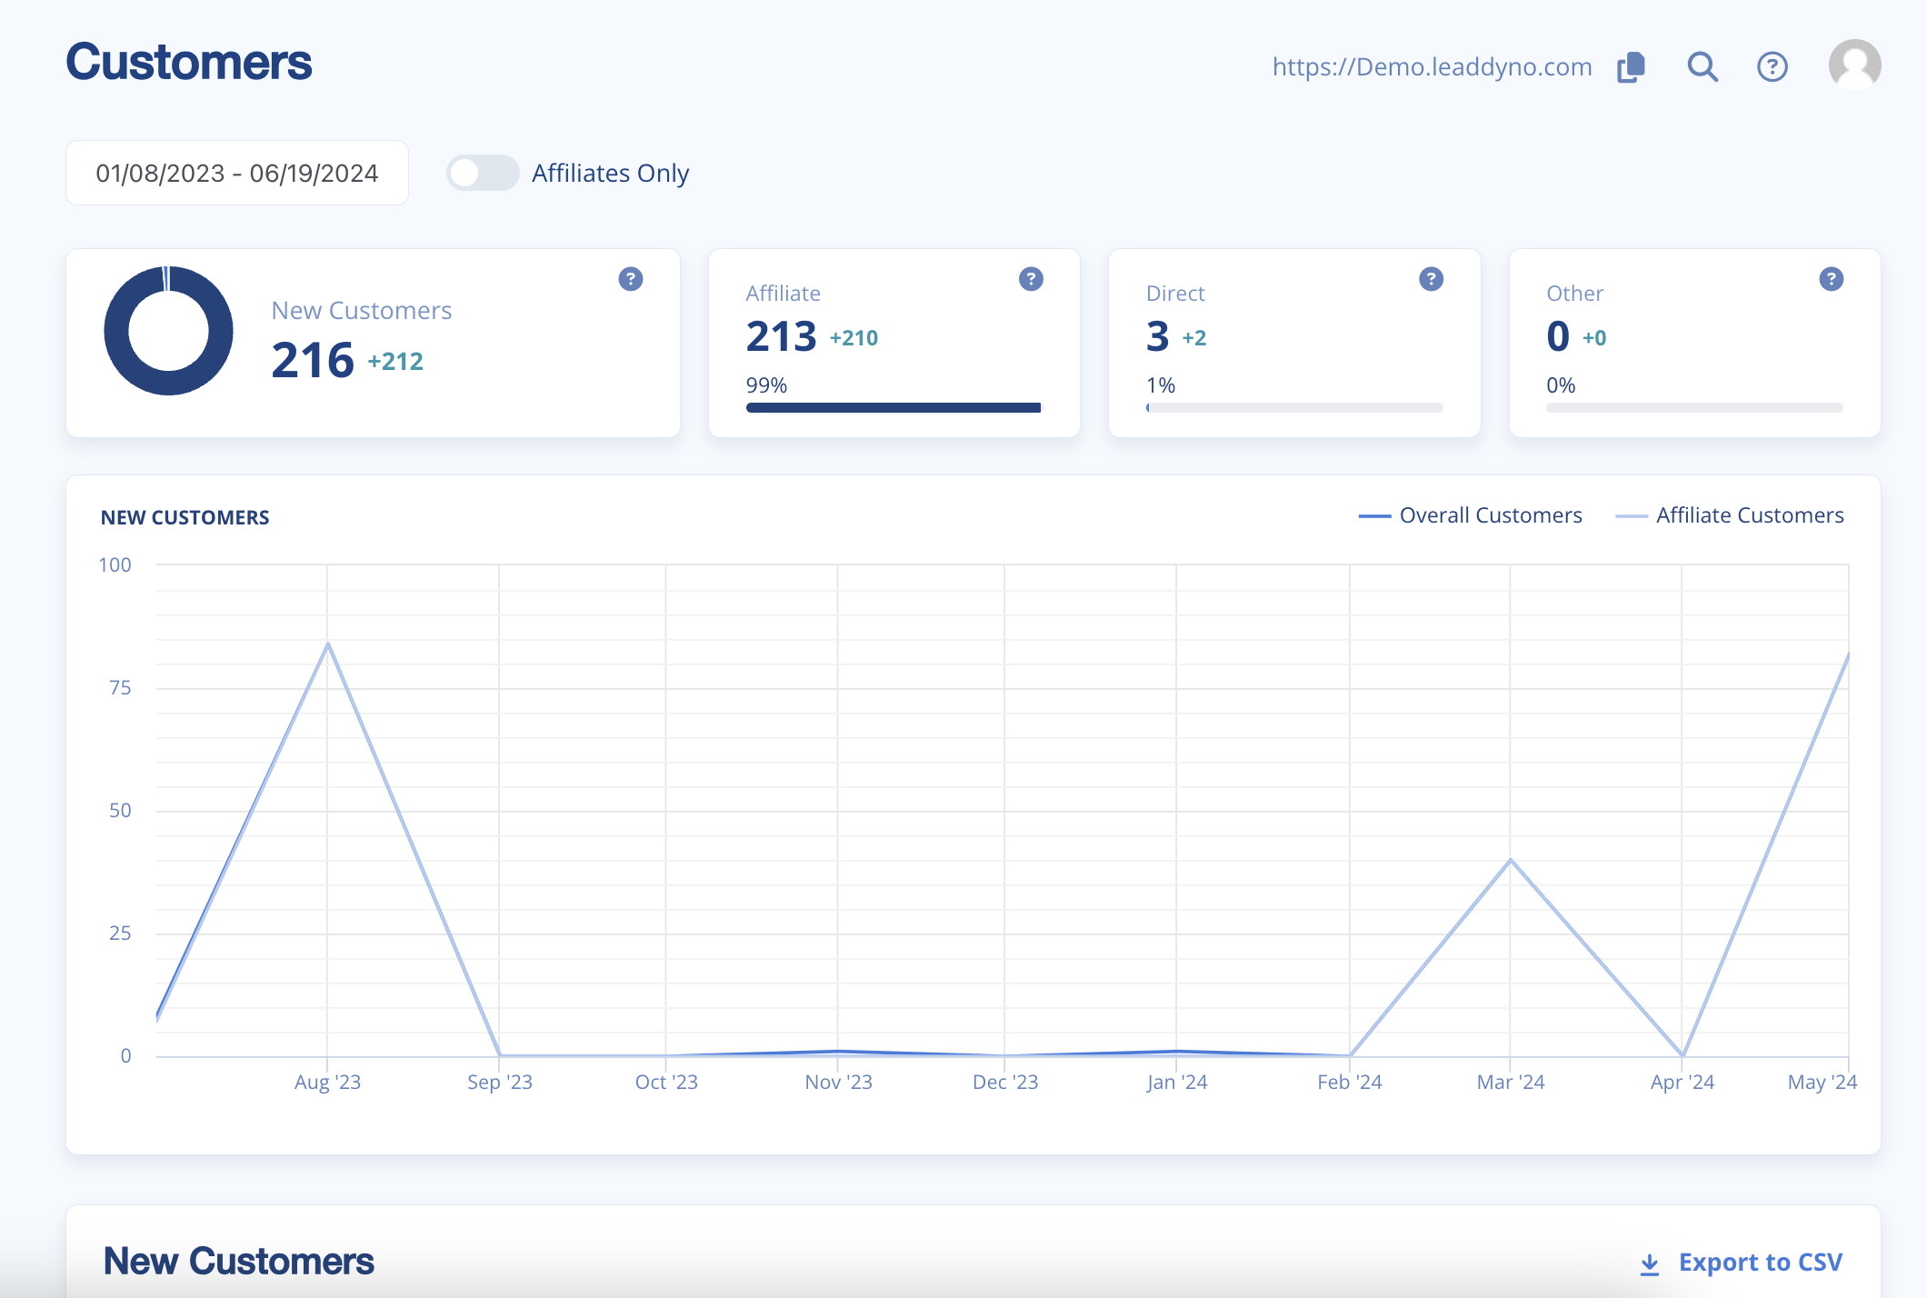1927x1298 pixels.
Task: Open the user profile avatar
Action: click(1854, 65)
